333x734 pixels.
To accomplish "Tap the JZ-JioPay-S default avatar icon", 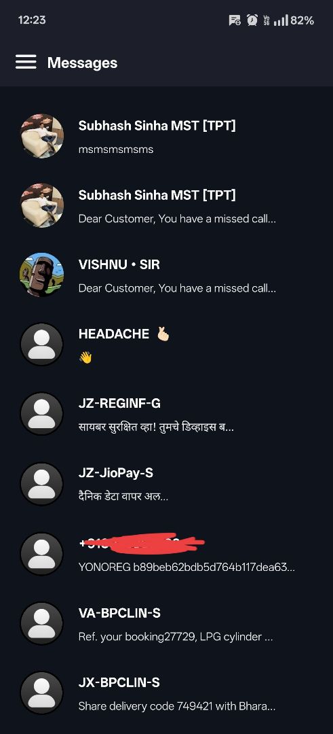I will tap(41, 484).
